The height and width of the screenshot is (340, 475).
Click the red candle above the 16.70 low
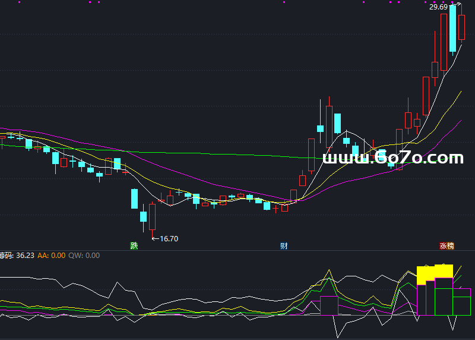(152, 217)
